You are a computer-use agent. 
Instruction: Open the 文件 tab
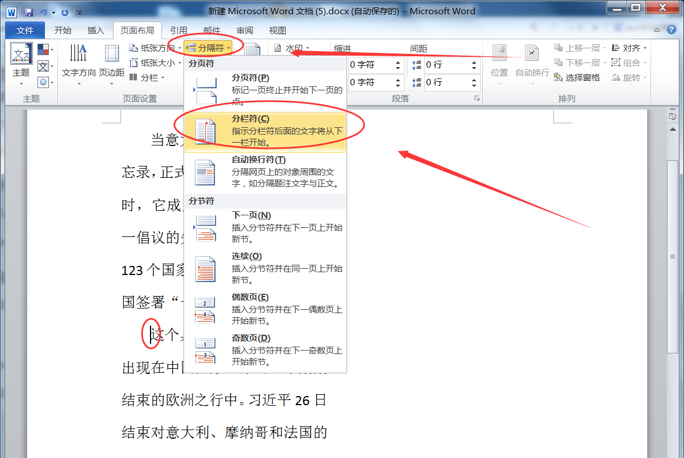click(x=25, y=31)
